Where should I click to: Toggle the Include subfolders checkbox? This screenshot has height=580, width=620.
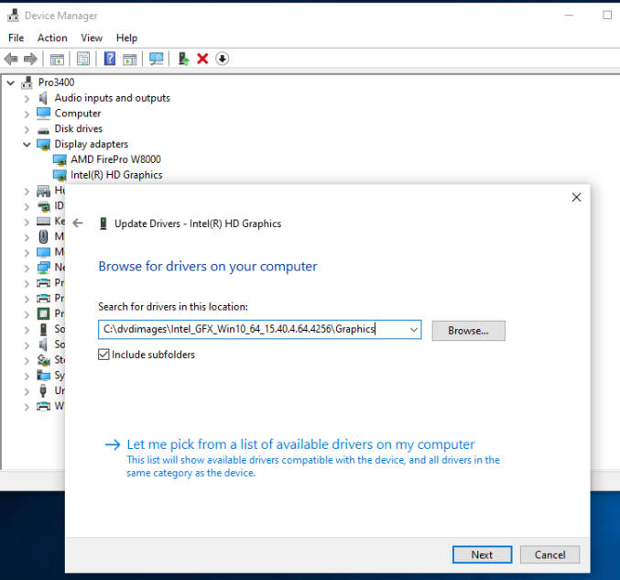103,355
